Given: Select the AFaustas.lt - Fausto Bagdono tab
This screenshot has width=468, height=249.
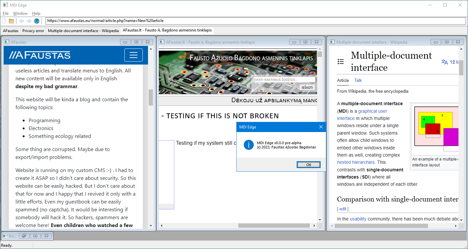Looking at the screenshot, I should click(167, 30).
